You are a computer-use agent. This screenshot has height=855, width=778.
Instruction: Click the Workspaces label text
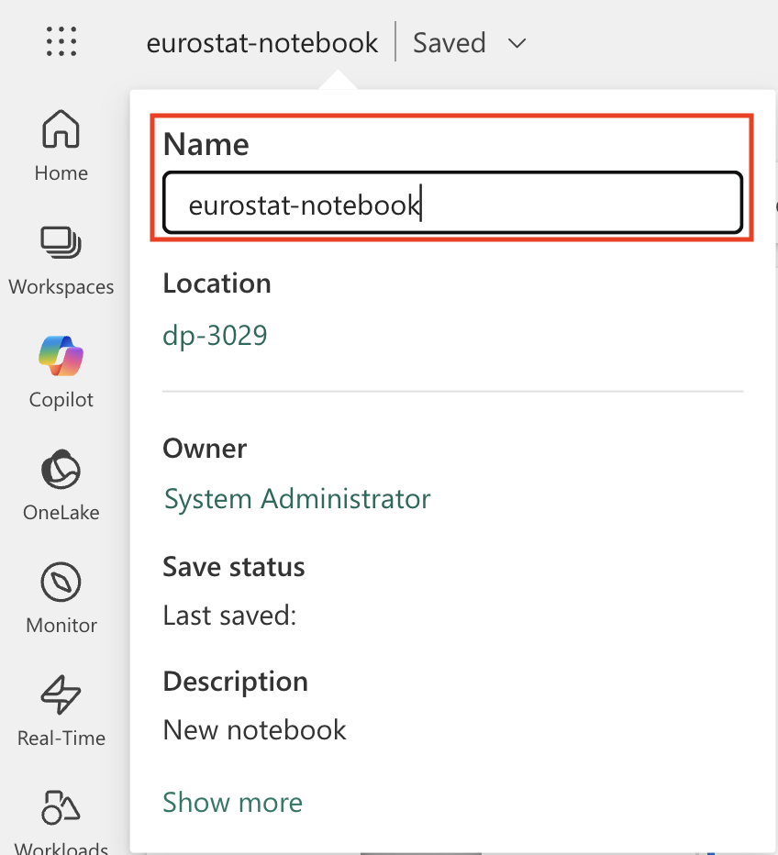click(x=61, y=286)
